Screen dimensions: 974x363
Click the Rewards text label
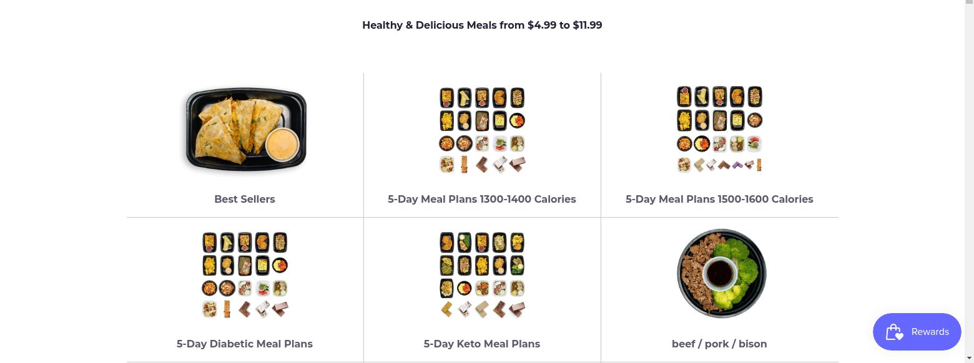pyautogui.click(x=930, y=332)
